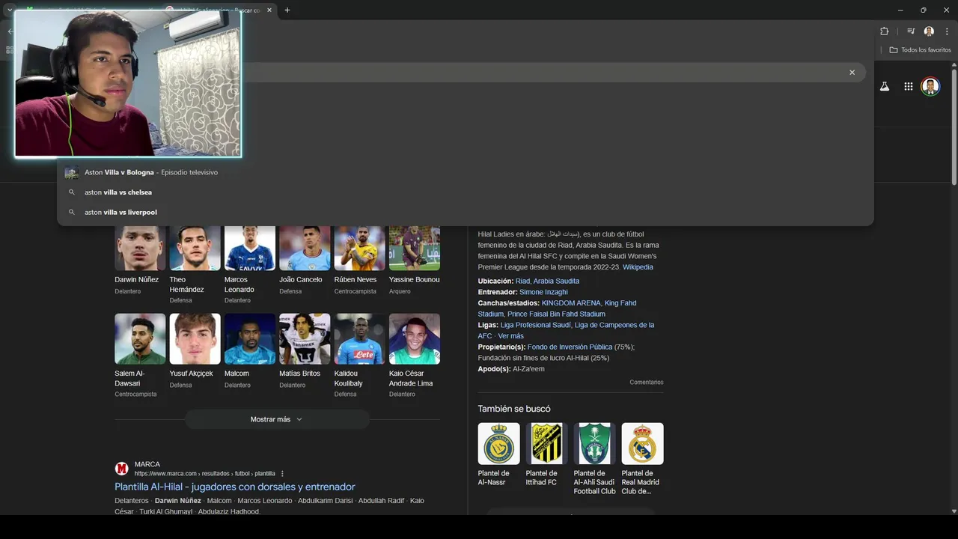
Task: Open Kalidou Koulibaly player card
Action: coord(359,356)
